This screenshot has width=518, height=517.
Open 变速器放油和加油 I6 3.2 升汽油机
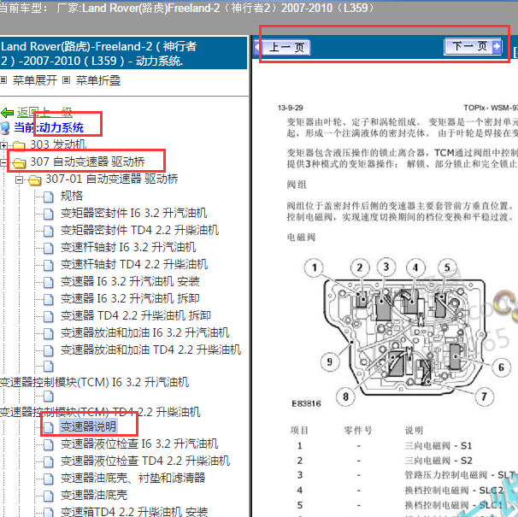coord(144,333)
